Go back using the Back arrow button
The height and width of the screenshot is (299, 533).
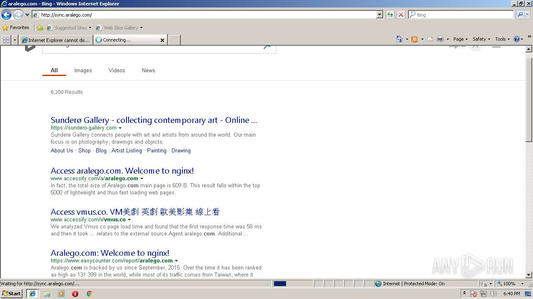point(6,15)
